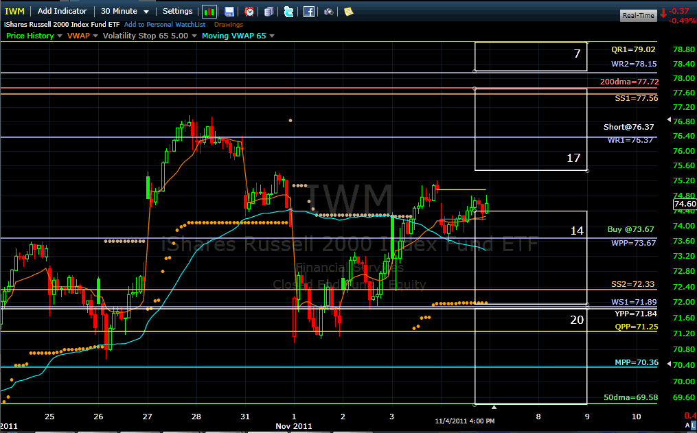Toggle logarithmic scale L button

pos(694,426)
